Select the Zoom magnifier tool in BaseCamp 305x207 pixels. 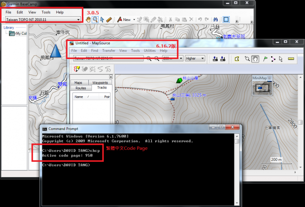tap(95, 20)
